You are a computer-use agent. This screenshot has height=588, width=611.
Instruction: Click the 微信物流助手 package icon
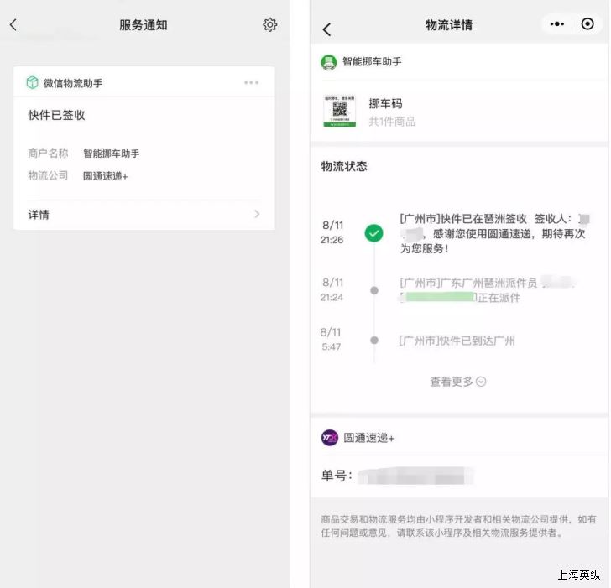pyautogui.click(x=33, y=82)
